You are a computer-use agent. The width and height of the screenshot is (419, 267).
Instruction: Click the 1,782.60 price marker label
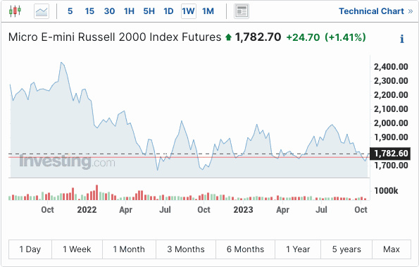(390, 154)
